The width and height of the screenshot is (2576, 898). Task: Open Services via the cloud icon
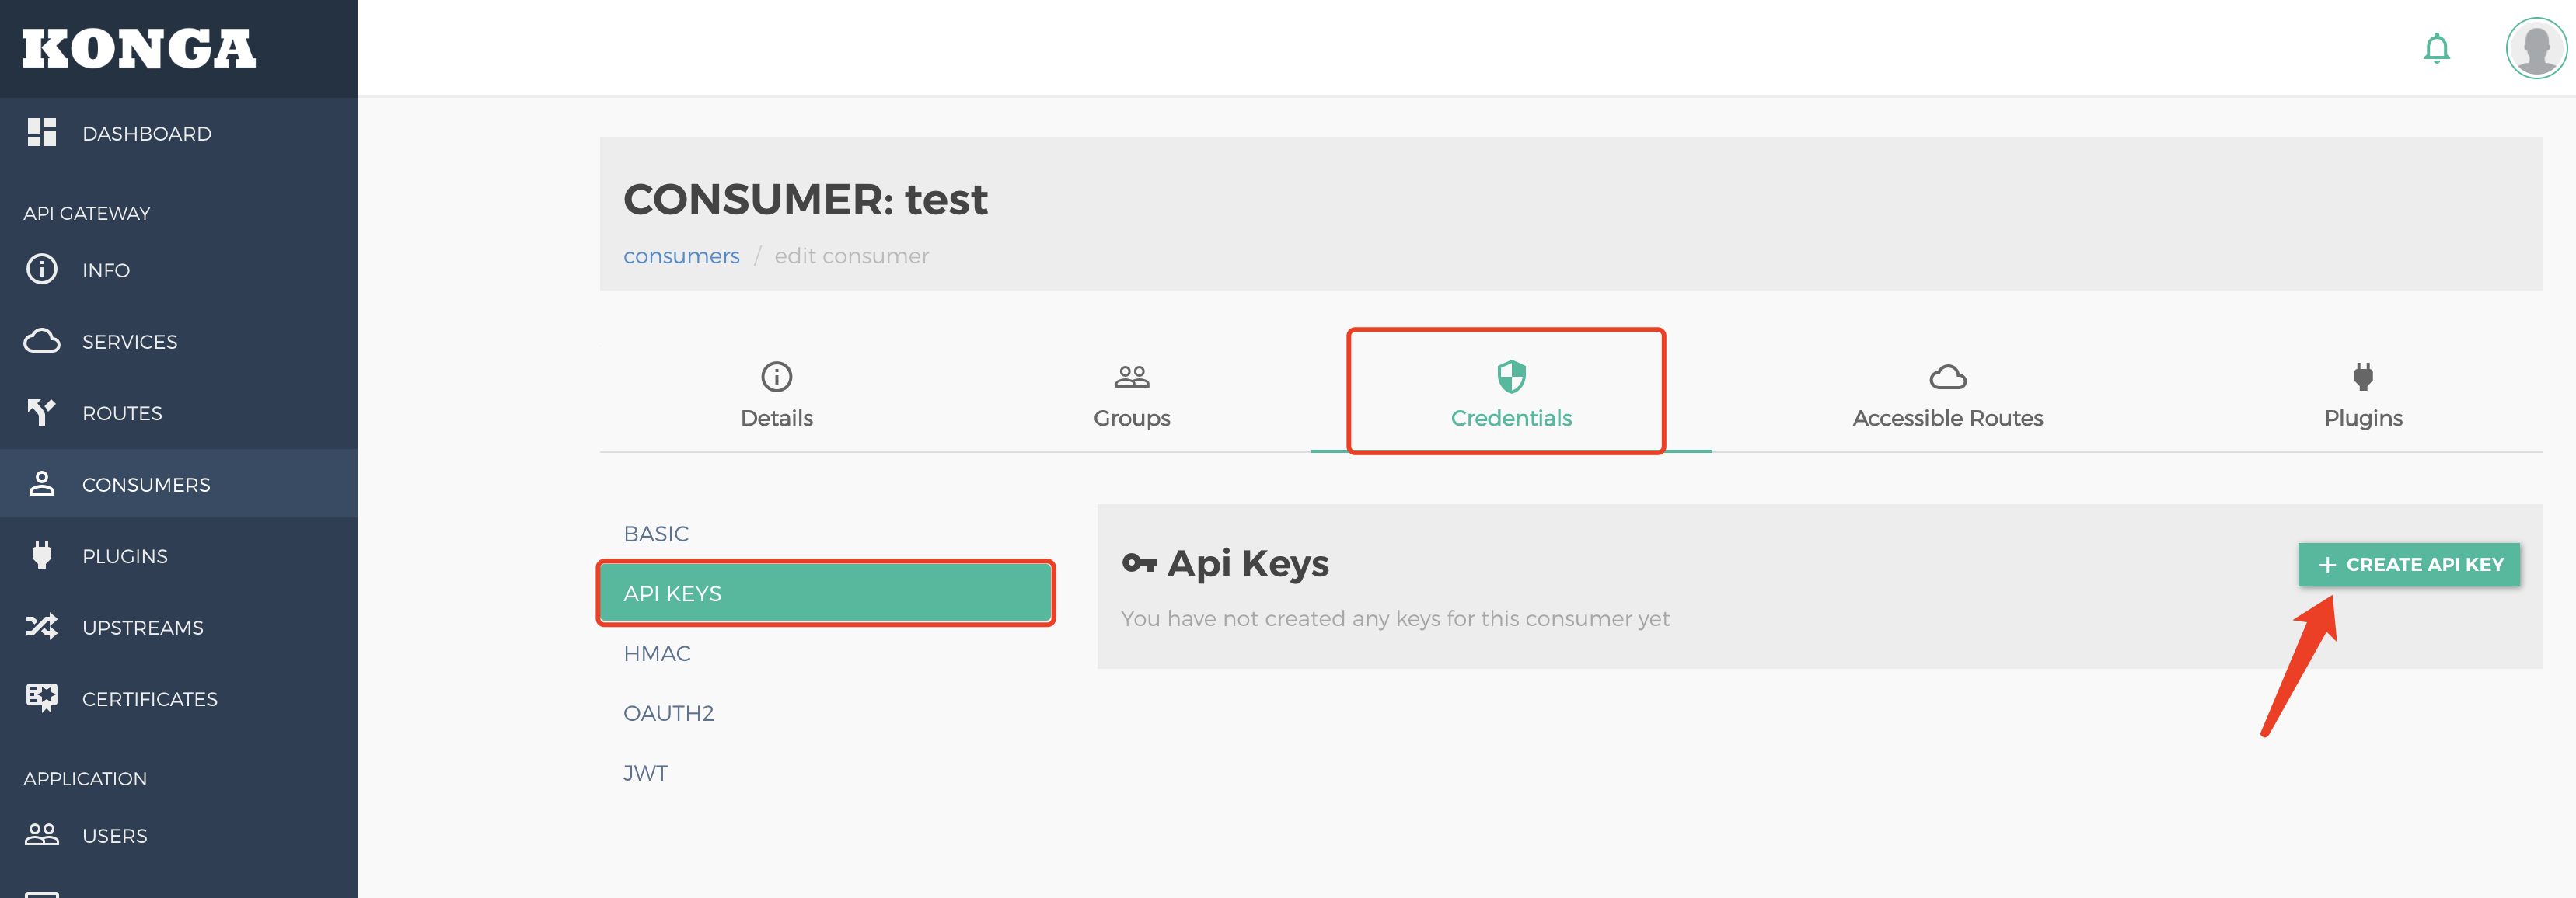click(42, 340)
